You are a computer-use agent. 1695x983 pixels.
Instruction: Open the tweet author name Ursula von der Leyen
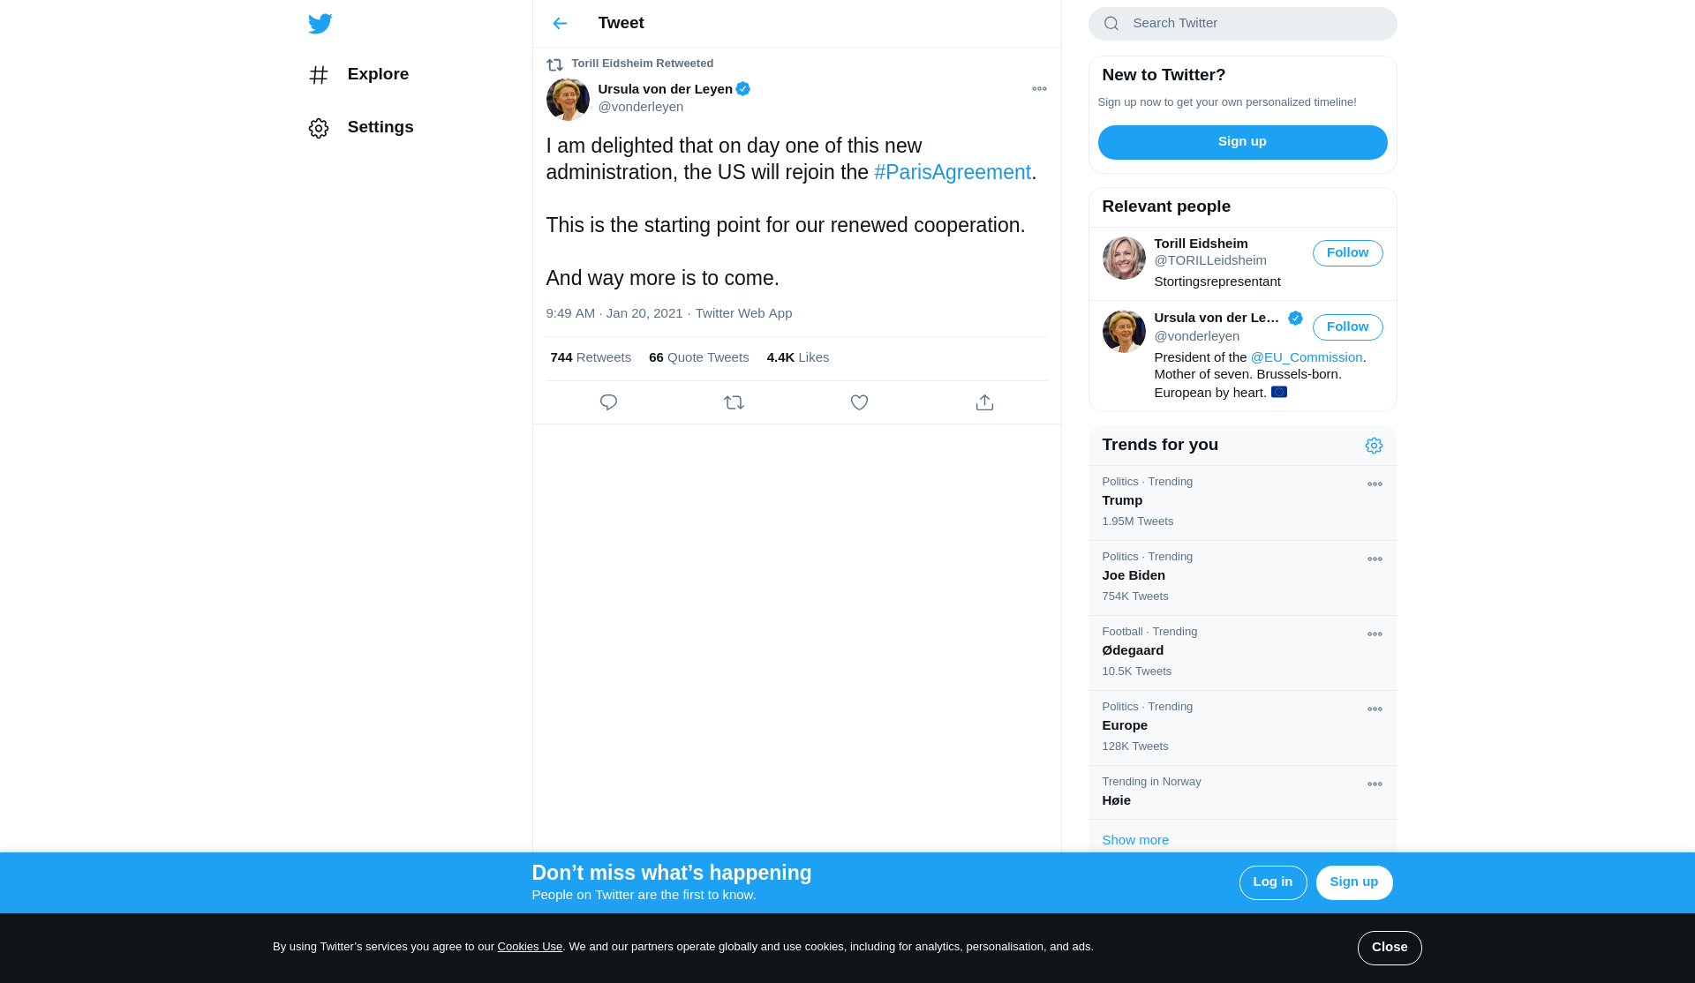point(665,89)
